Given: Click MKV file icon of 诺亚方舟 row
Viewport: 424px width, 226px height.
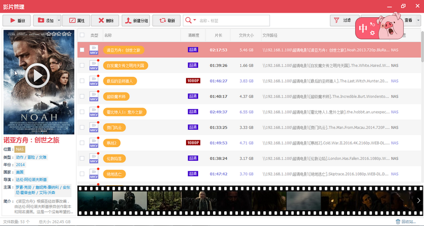Looking at the screenshot, I should pos(94,50).
